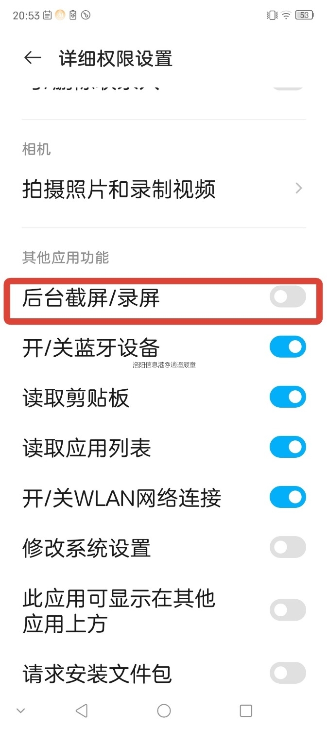Expand 拍摄照片和录制视频 chevron arrow
The height and width of the screenshot is (729, 328).
[299, 189]
